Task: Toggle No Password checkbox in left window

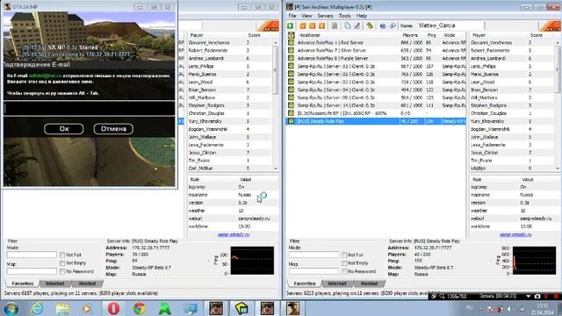Action: click(62, 271)
